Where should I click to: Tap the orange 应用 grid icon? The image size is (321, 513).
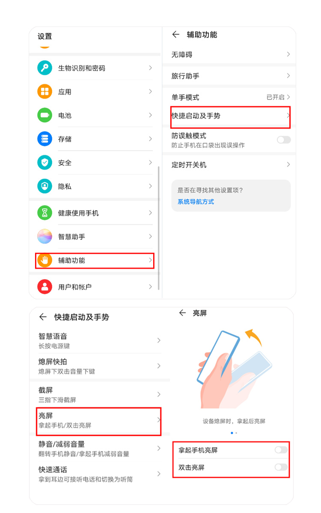click(45, 91)
